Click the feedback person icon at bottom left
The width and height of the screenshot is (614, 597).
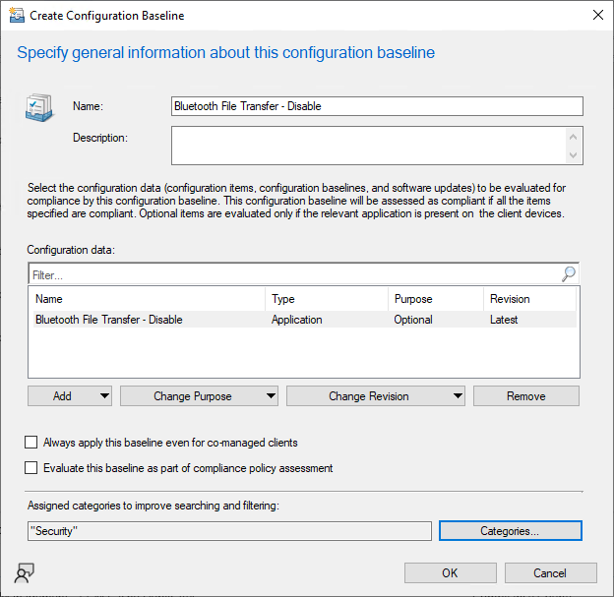click(x=25, y=574)
